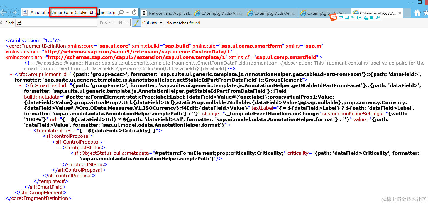Viewport: 428px width, 204px height.
Task: Click the @classdesc comment line
Action: (x=224, y=66)
